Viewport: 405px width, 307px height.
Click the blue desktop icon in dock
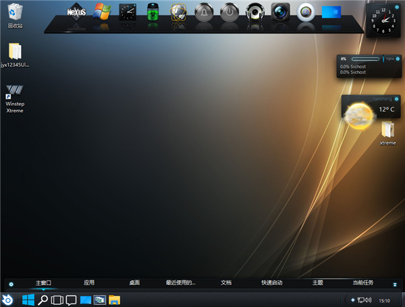point(331,12)
